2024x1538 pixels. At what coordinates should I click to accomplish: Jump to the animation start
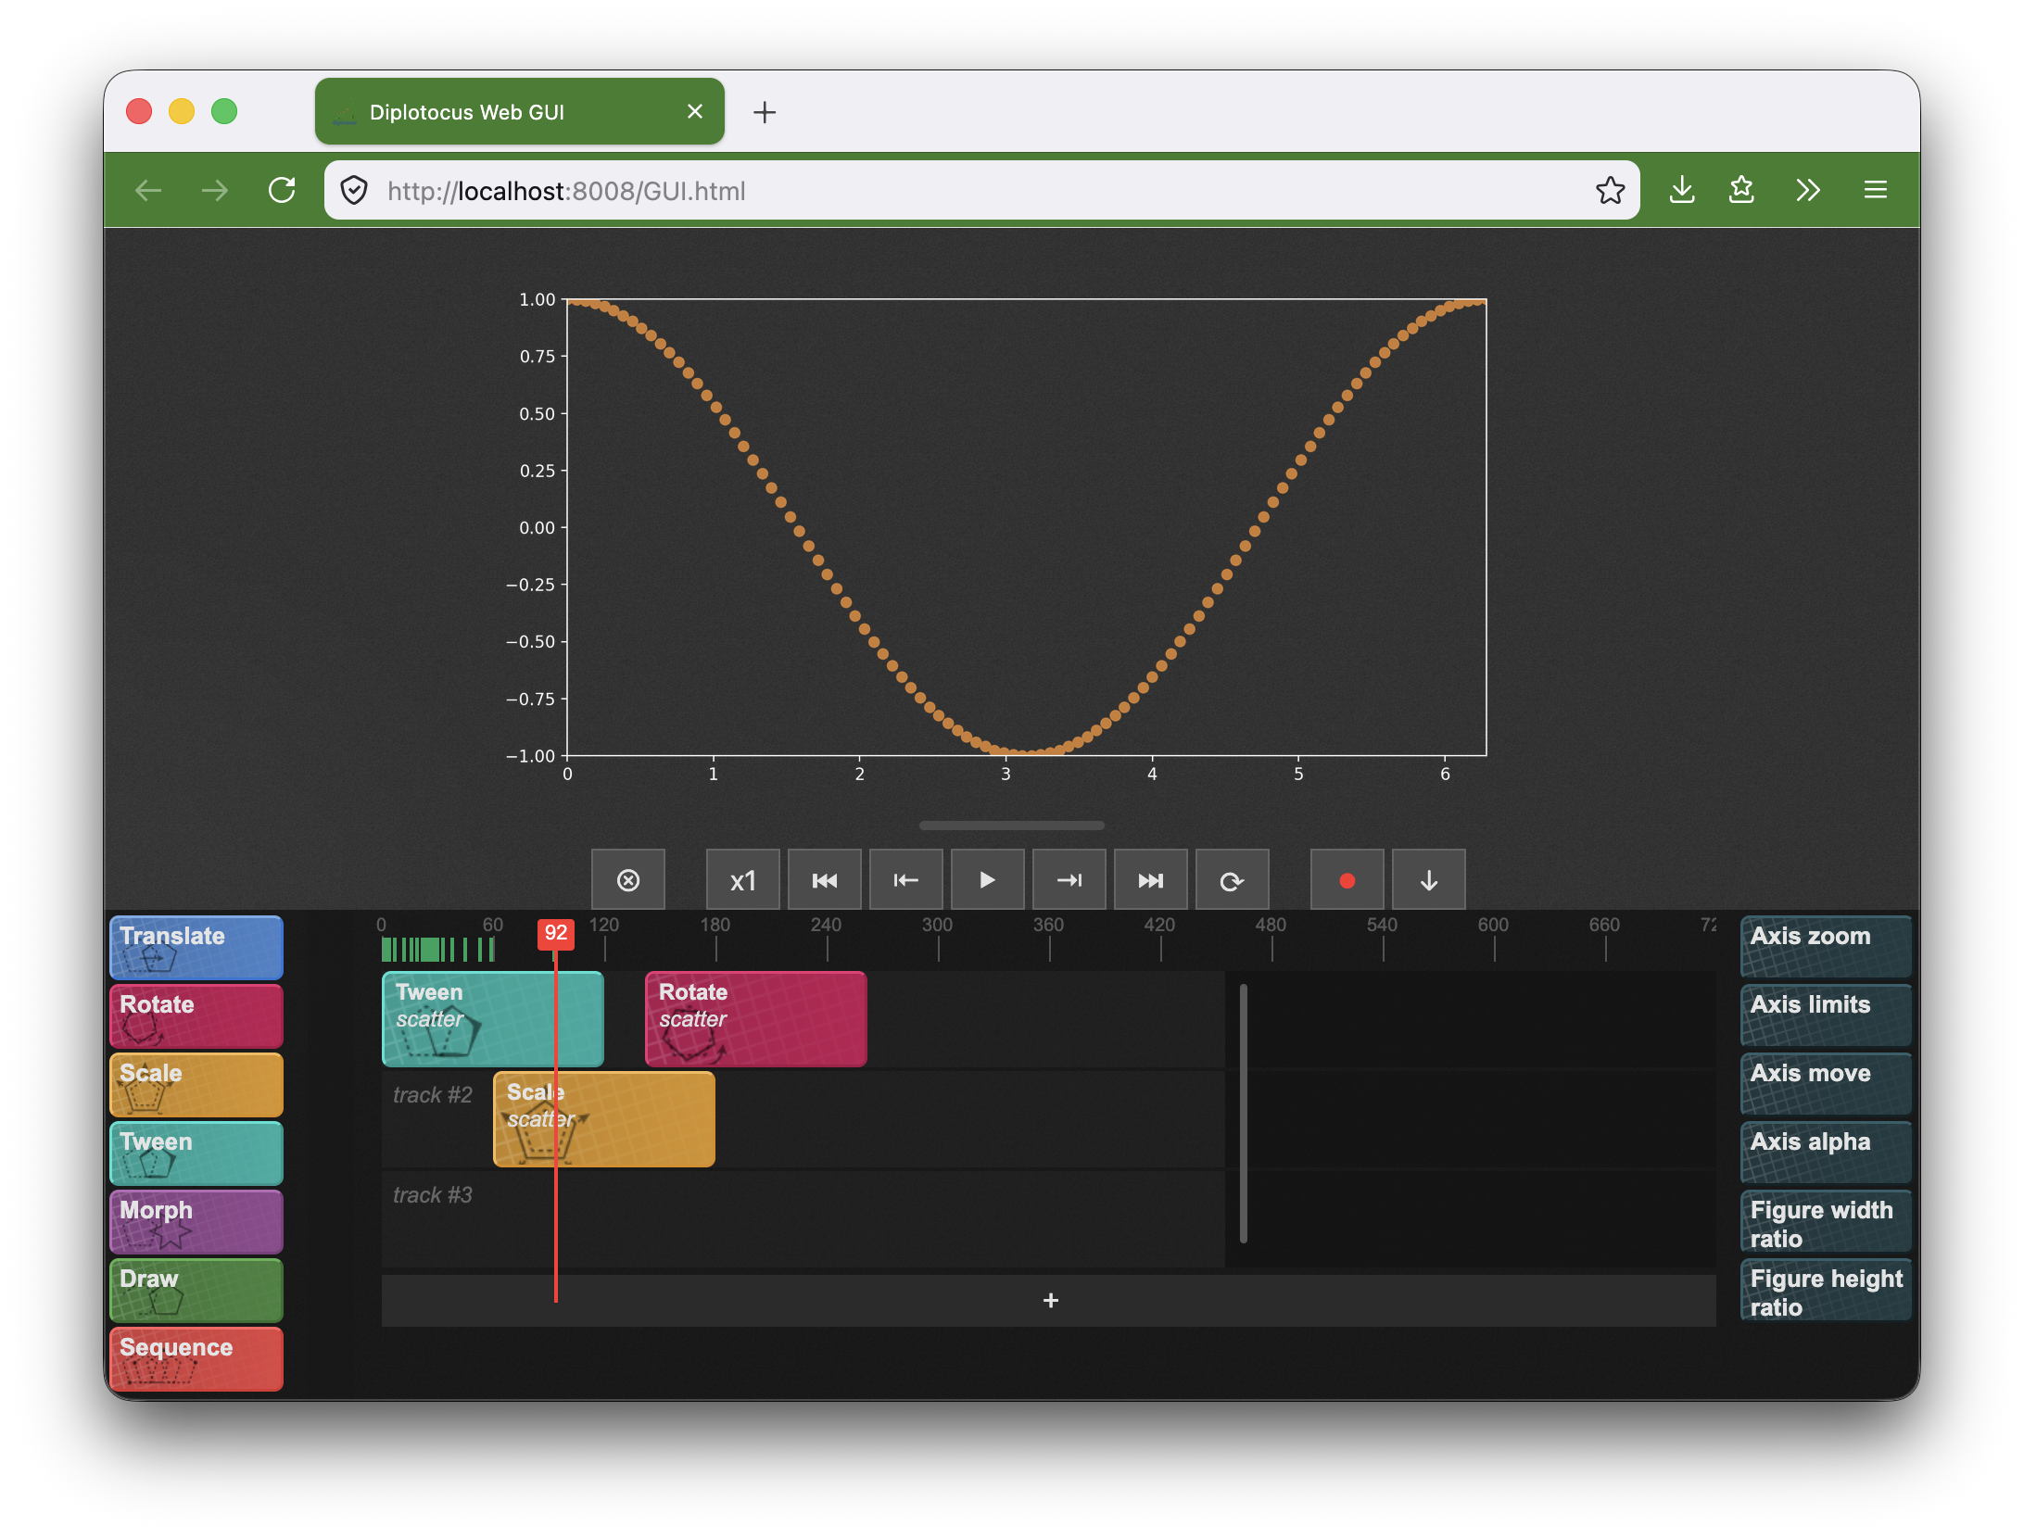coord(824,880)
